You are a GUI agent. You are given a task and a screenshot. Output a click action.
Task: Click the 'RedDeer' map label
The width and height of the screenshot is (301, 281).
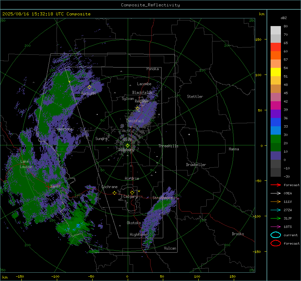(142, 101)
